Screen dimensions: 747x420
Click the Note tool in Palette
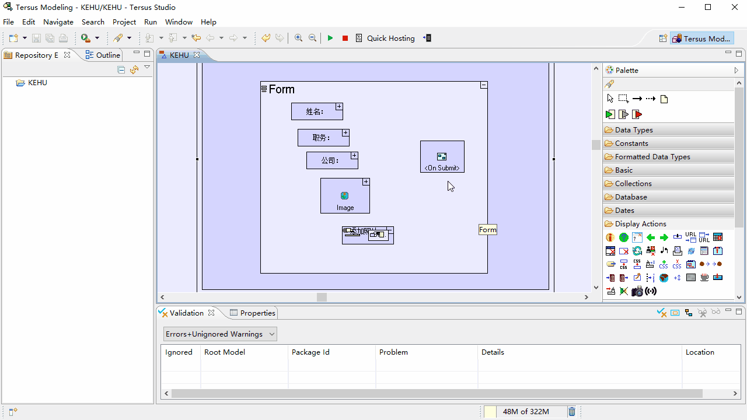pos(664,99)
